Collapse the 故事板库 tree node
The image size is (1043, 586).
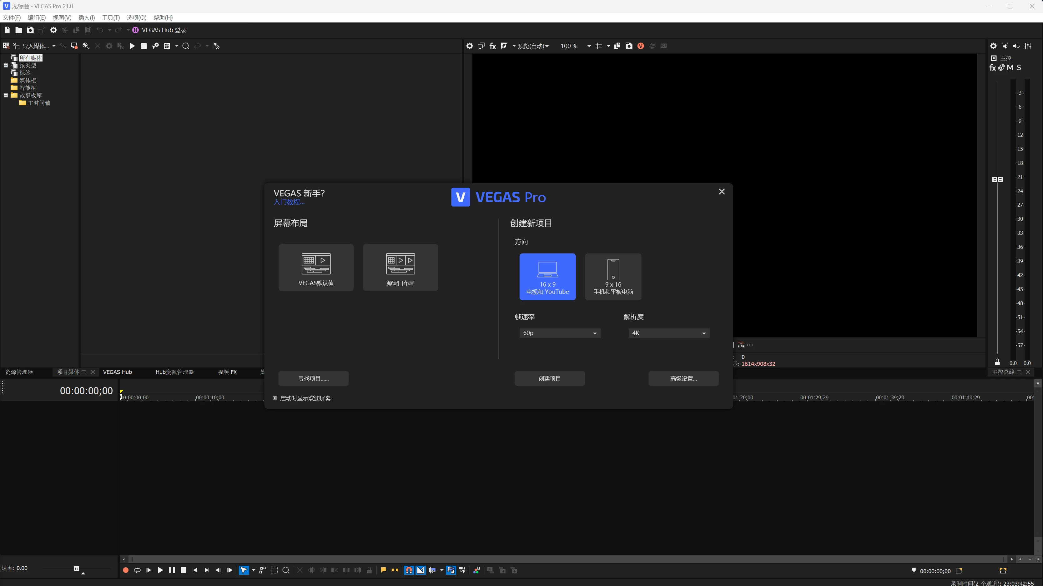click(6, 96)
